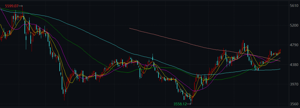This screenshot has width=300, height=108.
Task: Click the 3558.12 low price label
Action: tap(180, 104)
